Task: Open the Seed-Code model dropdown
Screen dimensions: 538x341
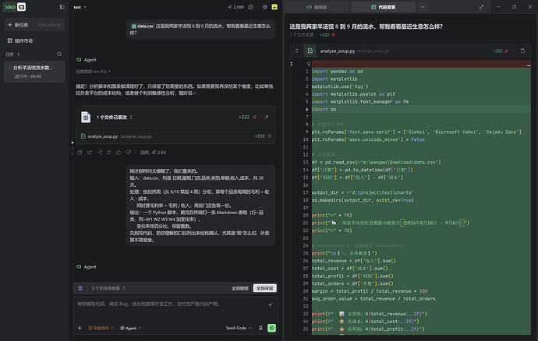Action: [x=239, y=328]
